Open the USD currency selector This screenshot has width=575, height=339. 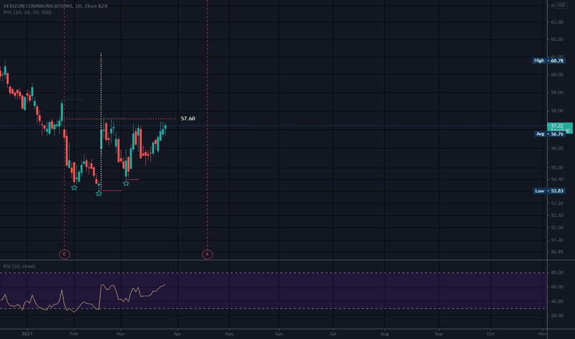[561, 5]
